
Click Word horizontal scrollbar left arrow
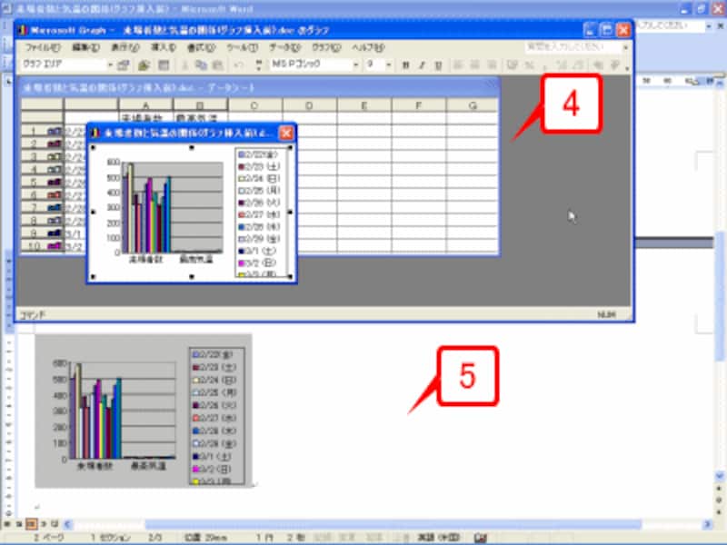point(67,525)
